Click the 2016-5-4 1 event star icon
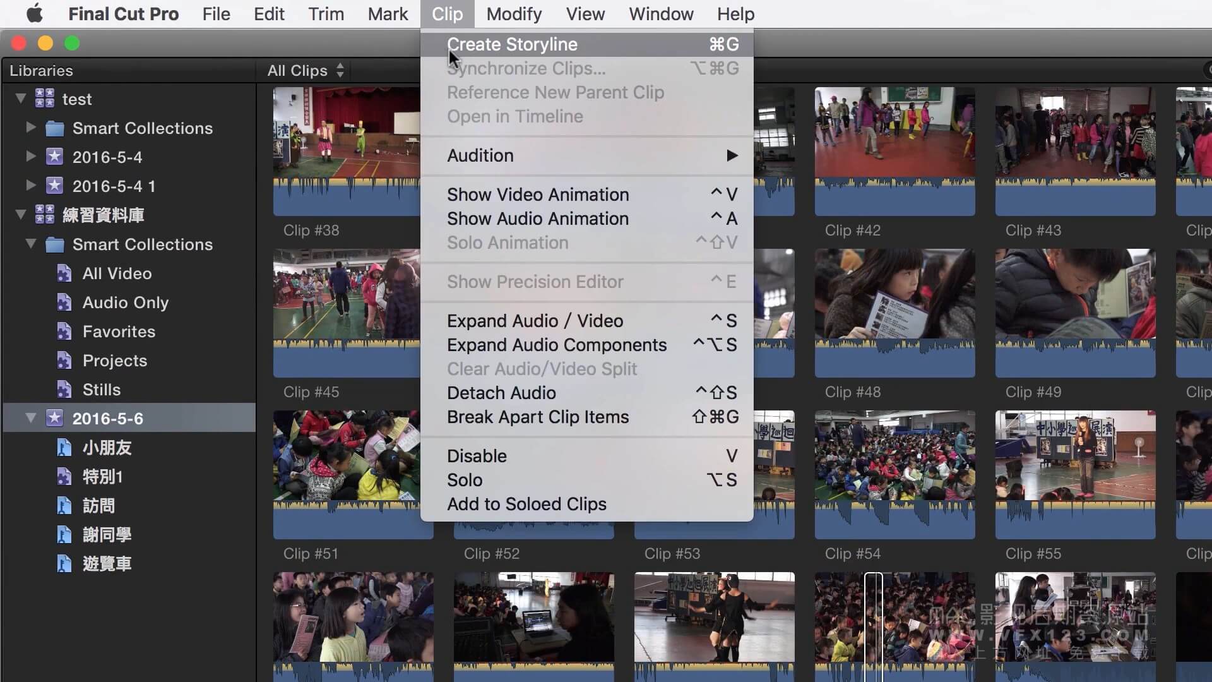The image size is (1212, 682). click(55, 186)
